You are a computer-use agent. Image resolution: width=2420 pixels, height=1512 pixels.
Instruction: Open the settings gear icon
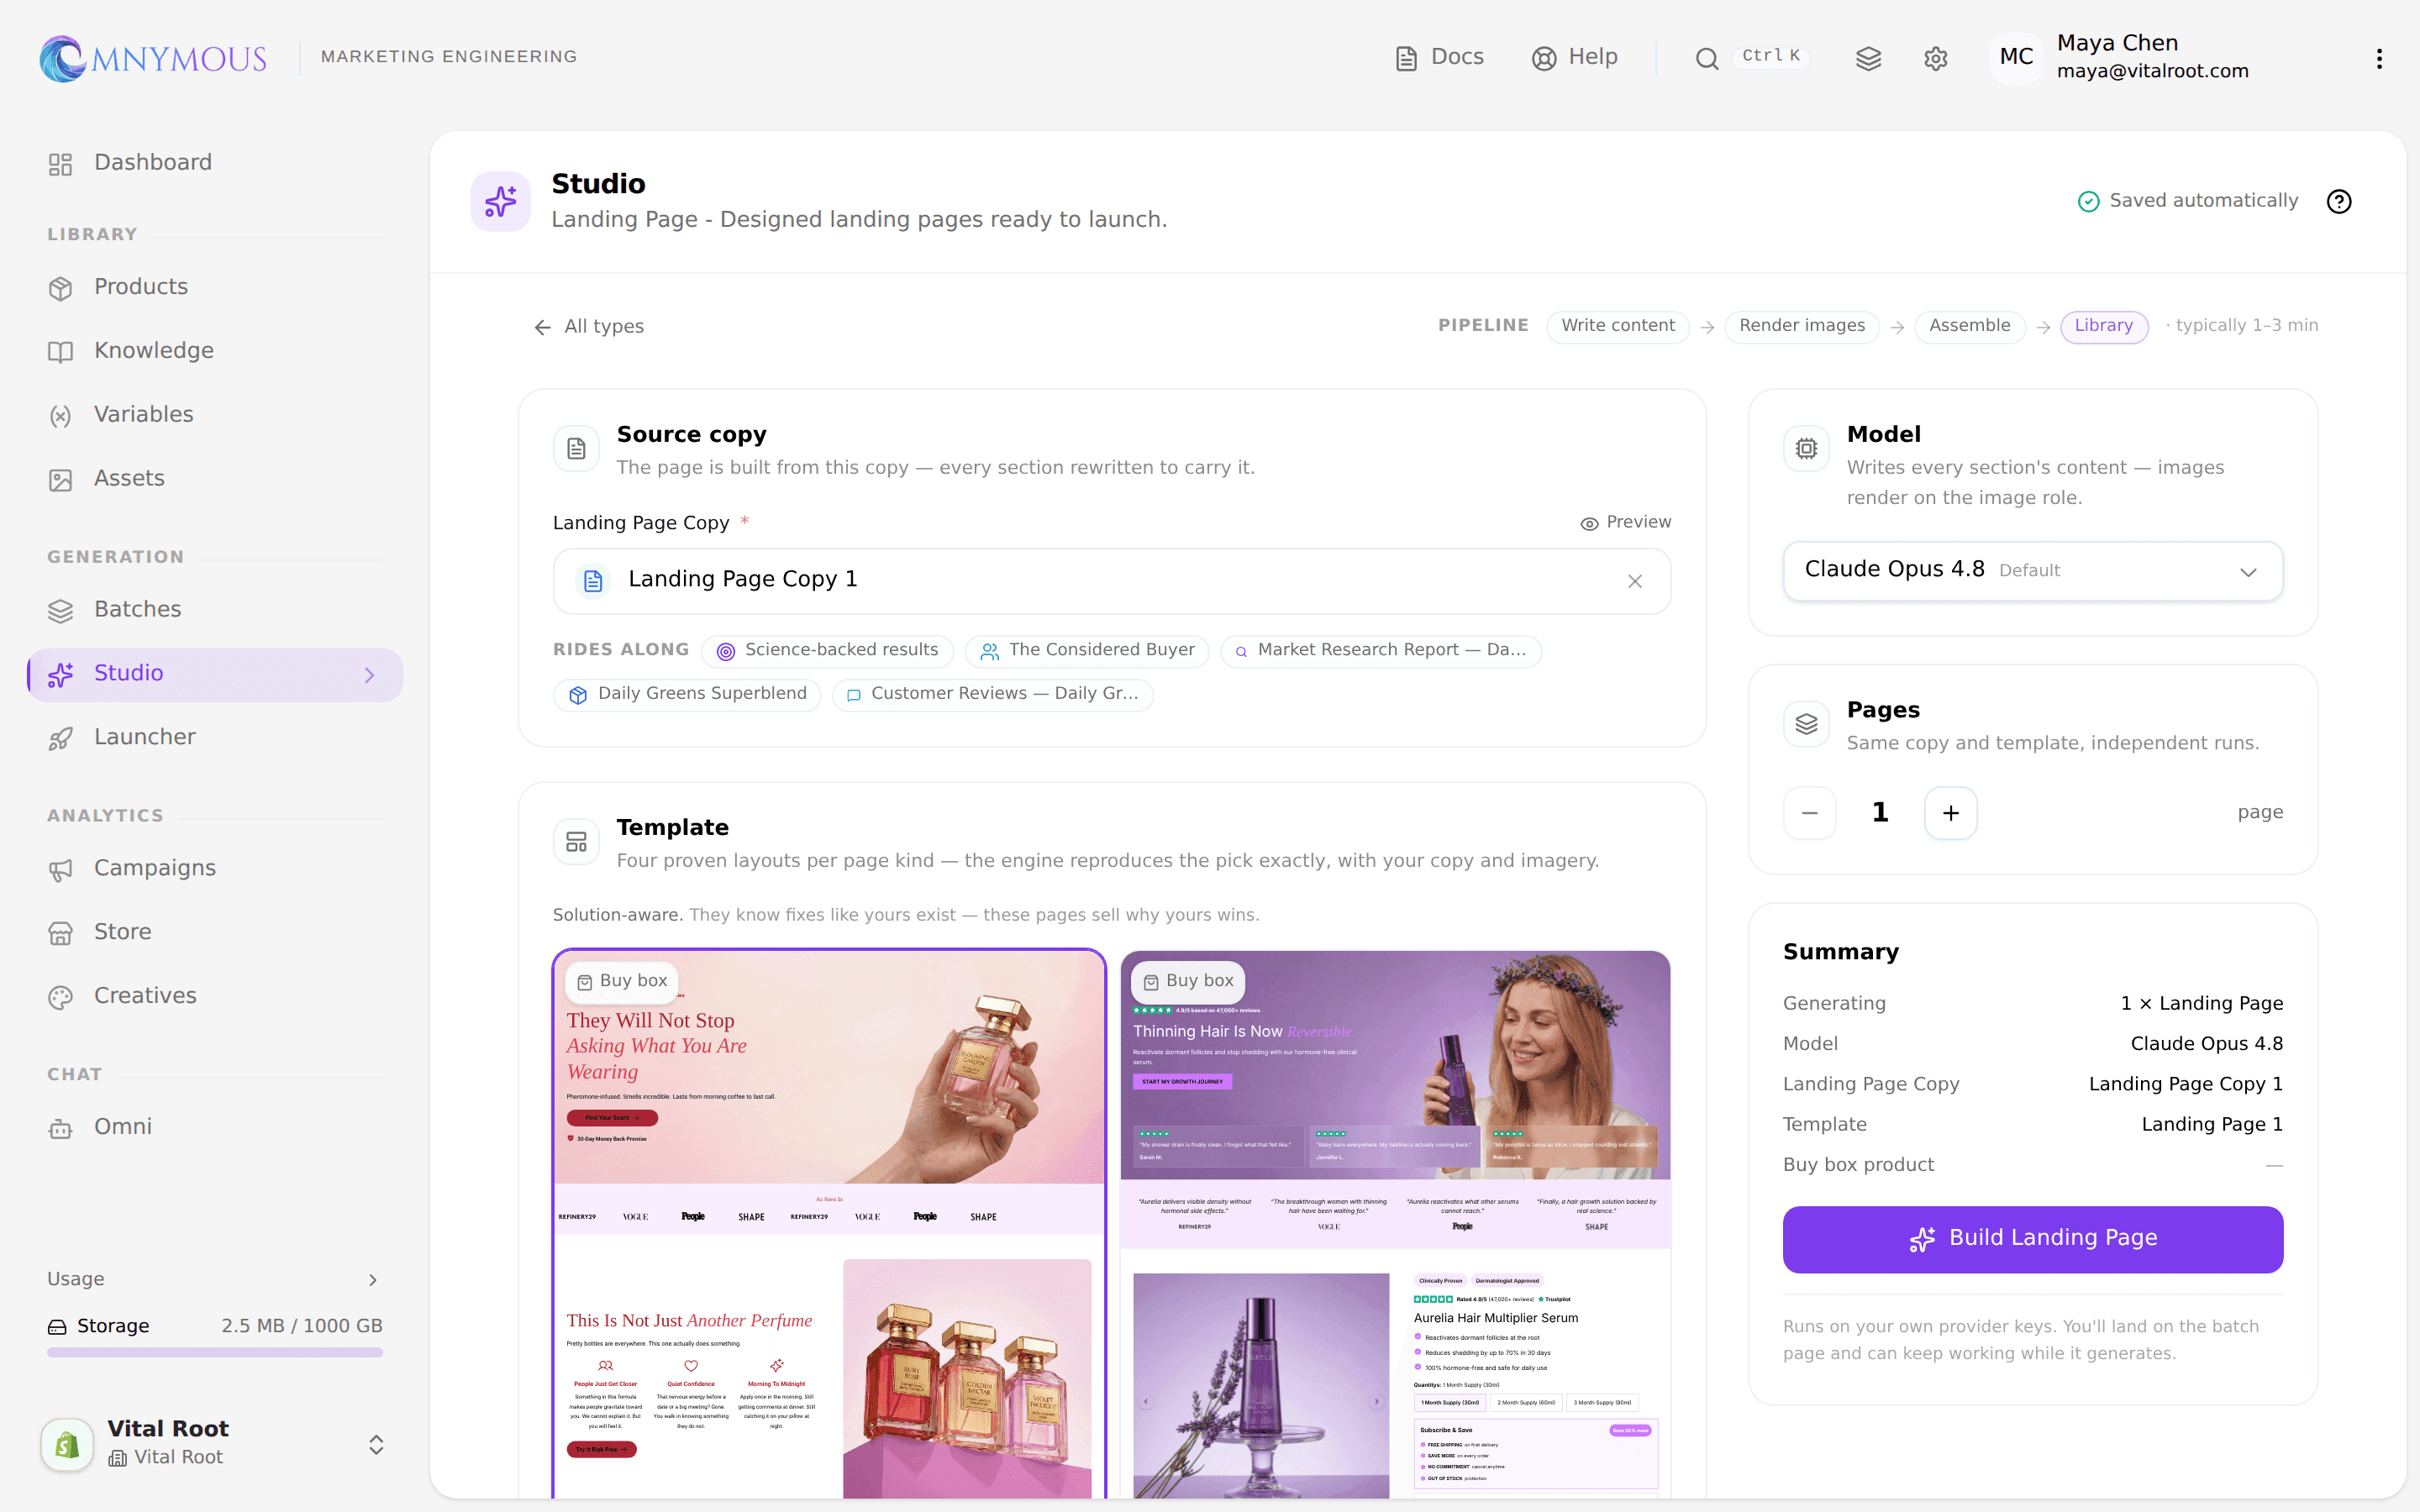pos(1935,58)
